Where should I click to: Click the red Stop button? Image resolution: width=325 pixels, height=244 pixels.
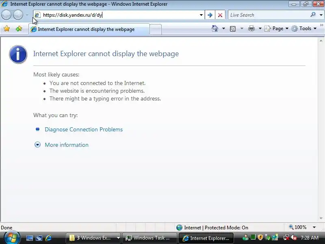click(x=220, y=15)
